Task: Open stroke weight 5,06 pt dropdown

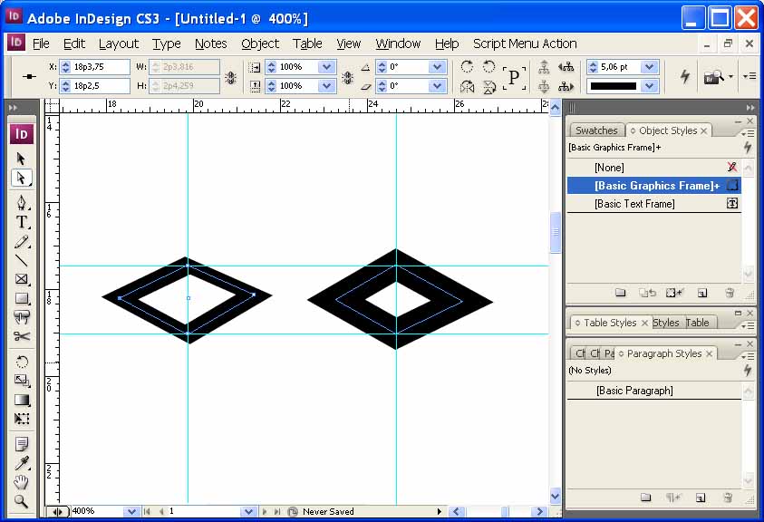Action: (649, 67)
